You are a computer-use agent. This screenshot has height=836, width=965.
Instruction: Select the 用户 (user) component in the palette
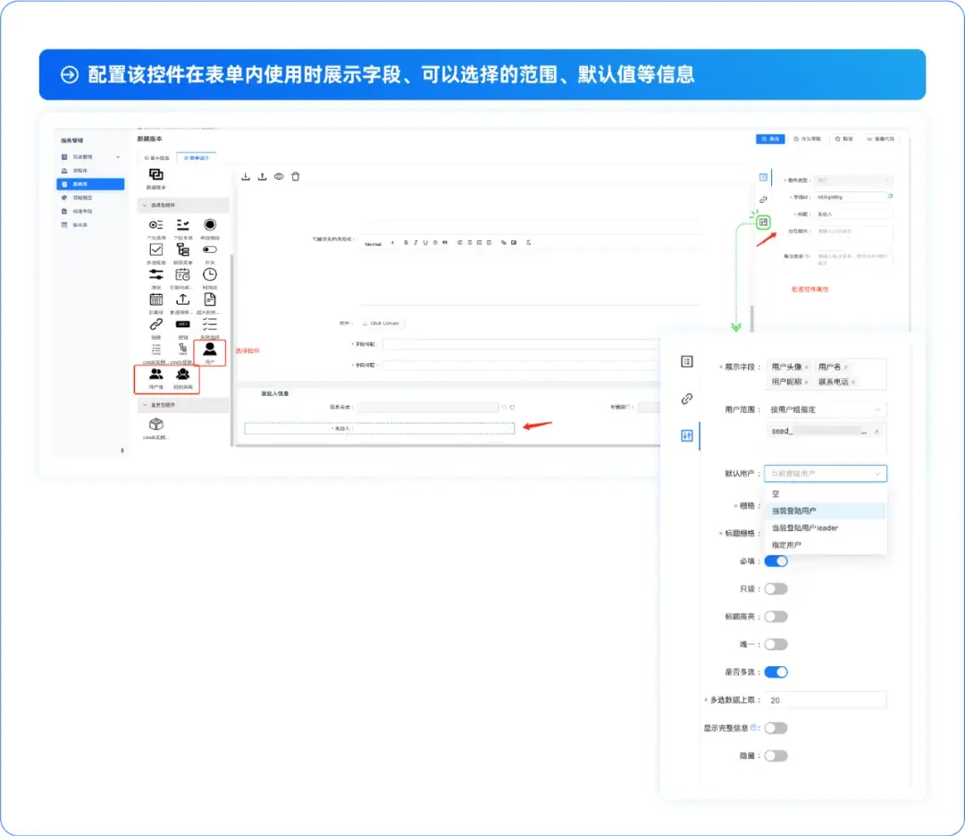tap(210, 350)
